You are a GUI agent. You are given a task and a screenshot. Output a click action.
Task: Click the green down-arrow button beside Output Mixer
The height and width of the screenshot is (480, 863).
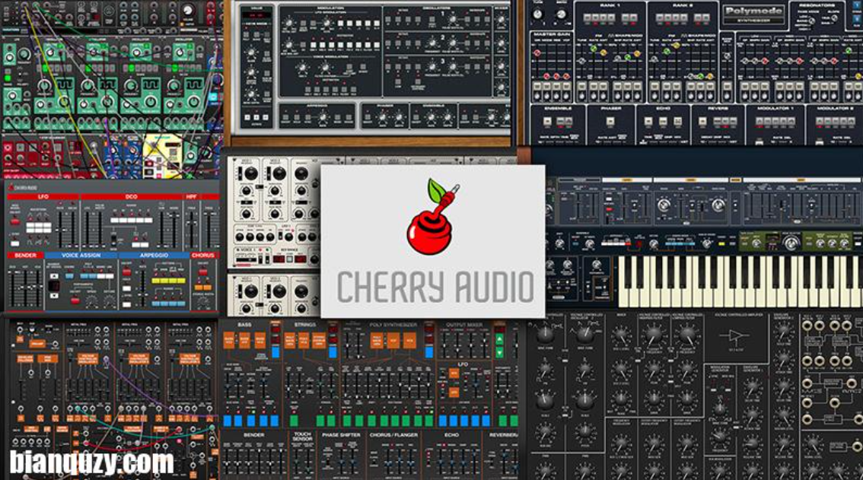pos(500,352)
